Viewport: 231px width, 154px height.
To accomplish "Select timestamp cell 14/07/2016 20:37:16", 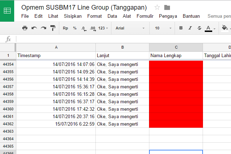I will click(x=56, y=116).
